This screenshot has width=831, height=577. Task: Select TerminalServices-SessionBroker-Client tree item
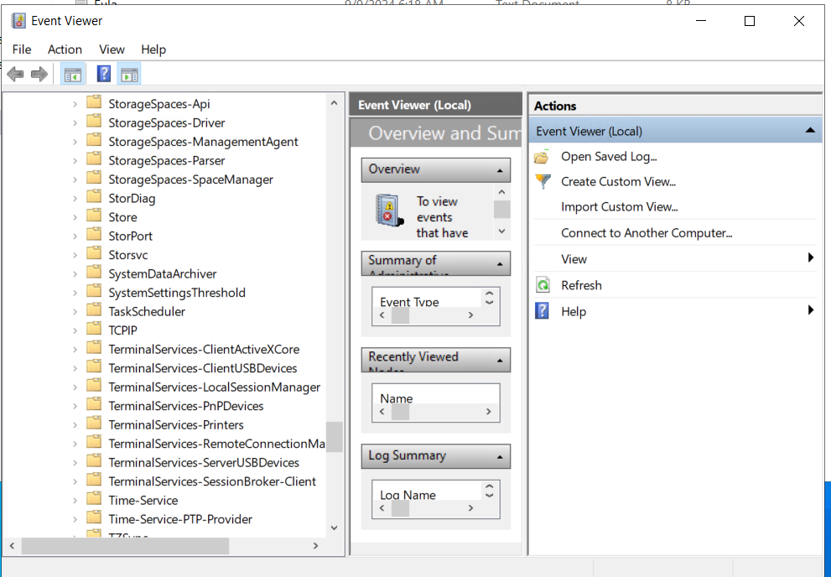point(212,481)
